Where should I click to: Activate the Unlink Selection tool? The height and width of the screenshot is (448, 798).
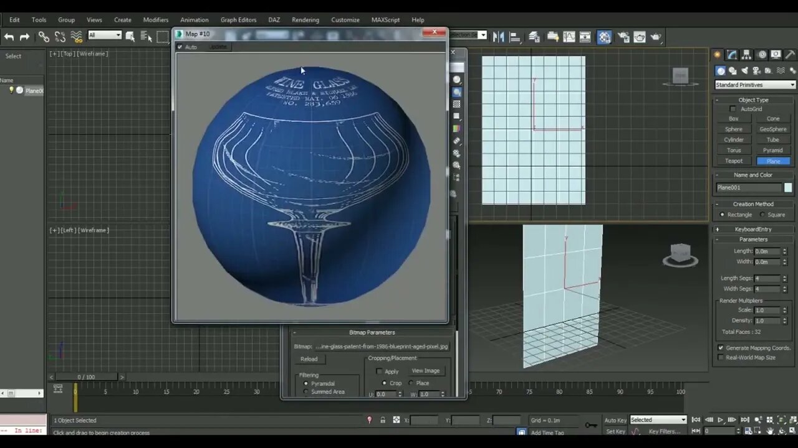click(60, 37)
